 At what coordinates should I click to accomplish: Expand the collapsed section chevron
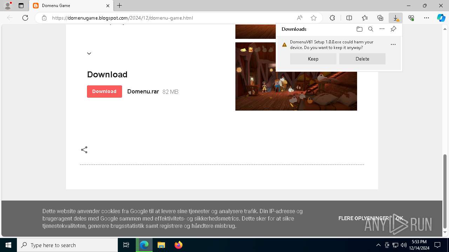89,54
